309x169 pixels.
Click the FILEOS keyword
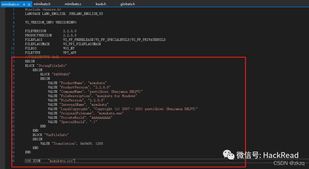point(31,49)
